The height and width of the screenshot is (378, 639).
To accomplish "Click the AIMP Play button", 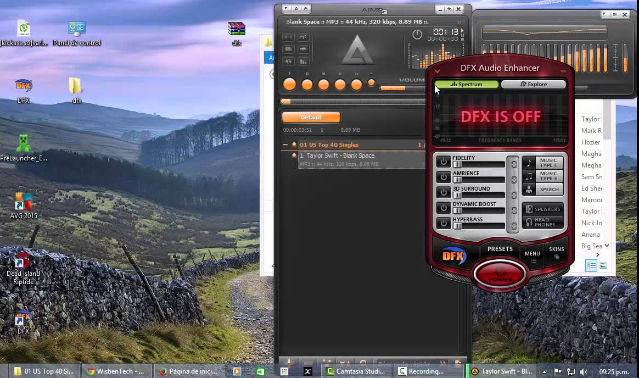I will 289,85.
